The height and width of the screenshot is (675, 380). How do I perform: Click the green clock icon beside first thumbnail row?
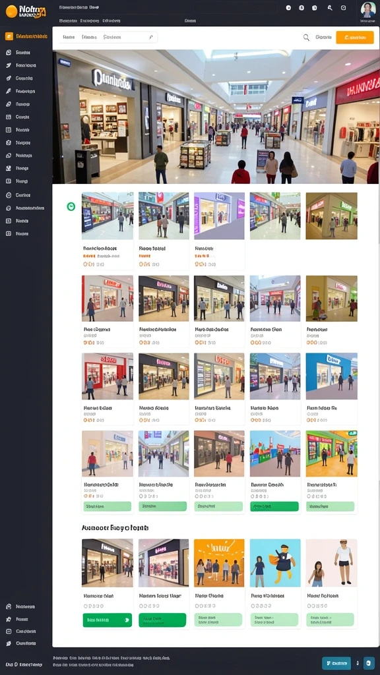pyautogui.click(x=71, y=206)
